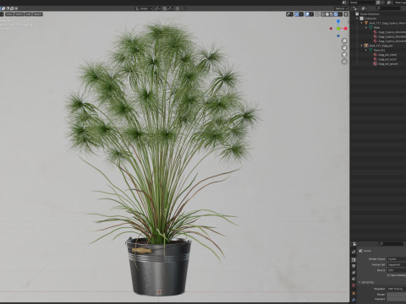Click the blue Z axis gizmo dot
The image size is (406, 304).
point(338,21)
